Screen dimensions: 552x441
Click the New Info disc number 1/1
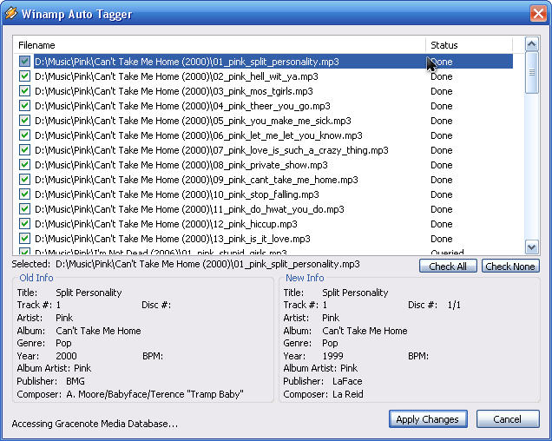454,305
